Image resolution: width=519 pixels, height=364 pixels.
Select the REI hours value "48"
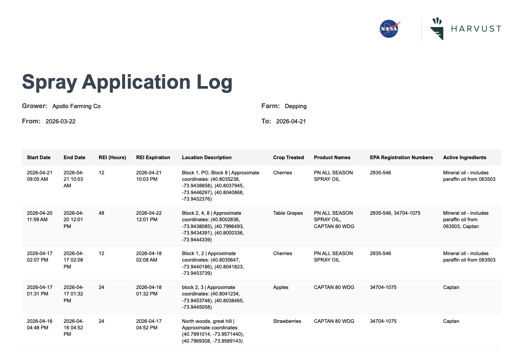101,213
